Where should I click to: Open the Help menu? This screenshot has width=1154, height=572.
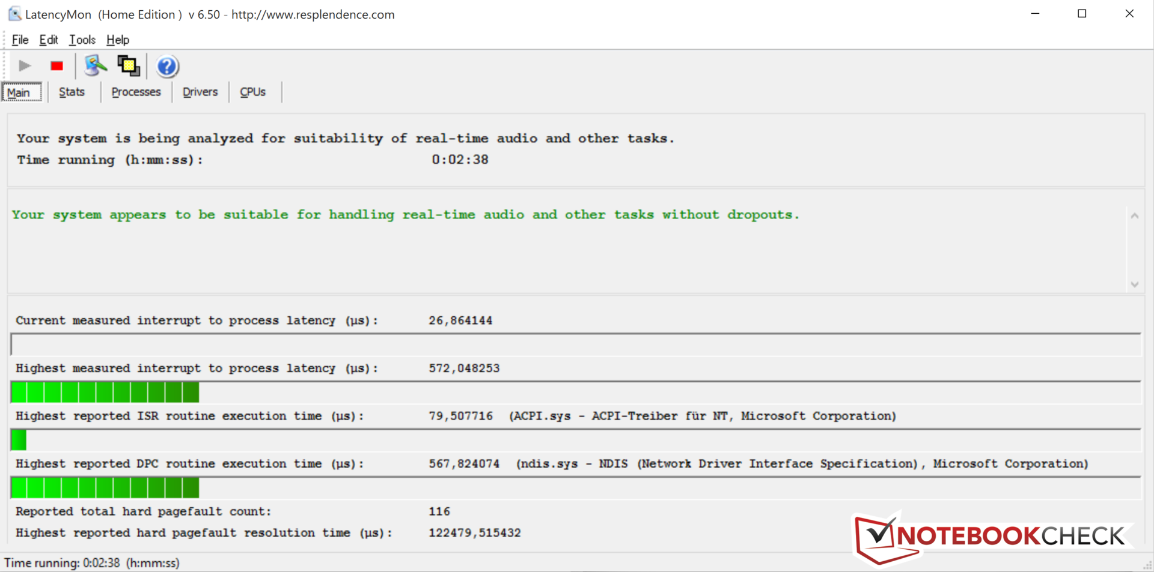point(117,40)
